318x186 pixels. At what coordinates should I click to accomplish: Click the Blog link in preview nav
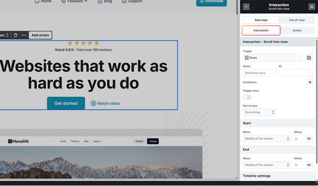tap(86, 142)
